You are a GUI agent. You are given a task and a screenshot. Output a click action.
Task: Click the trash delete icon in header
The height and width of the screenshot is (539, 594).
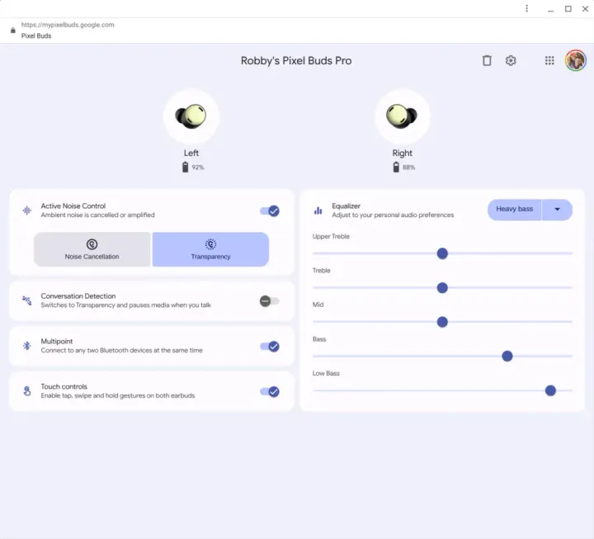487,60
